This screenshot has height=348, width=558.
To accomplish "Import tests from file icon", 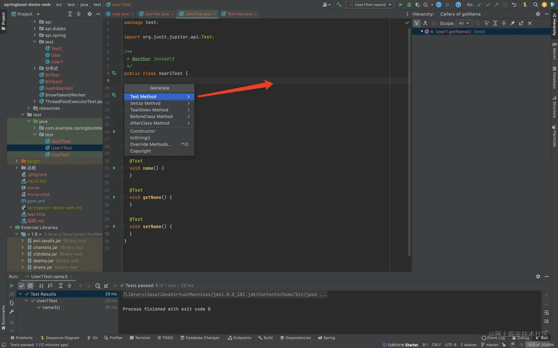I will (x=106, y=286).
